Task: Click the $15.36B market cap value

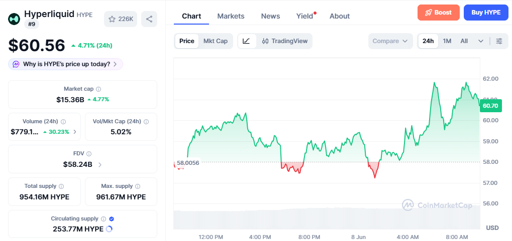Action: tap(70, 100)
